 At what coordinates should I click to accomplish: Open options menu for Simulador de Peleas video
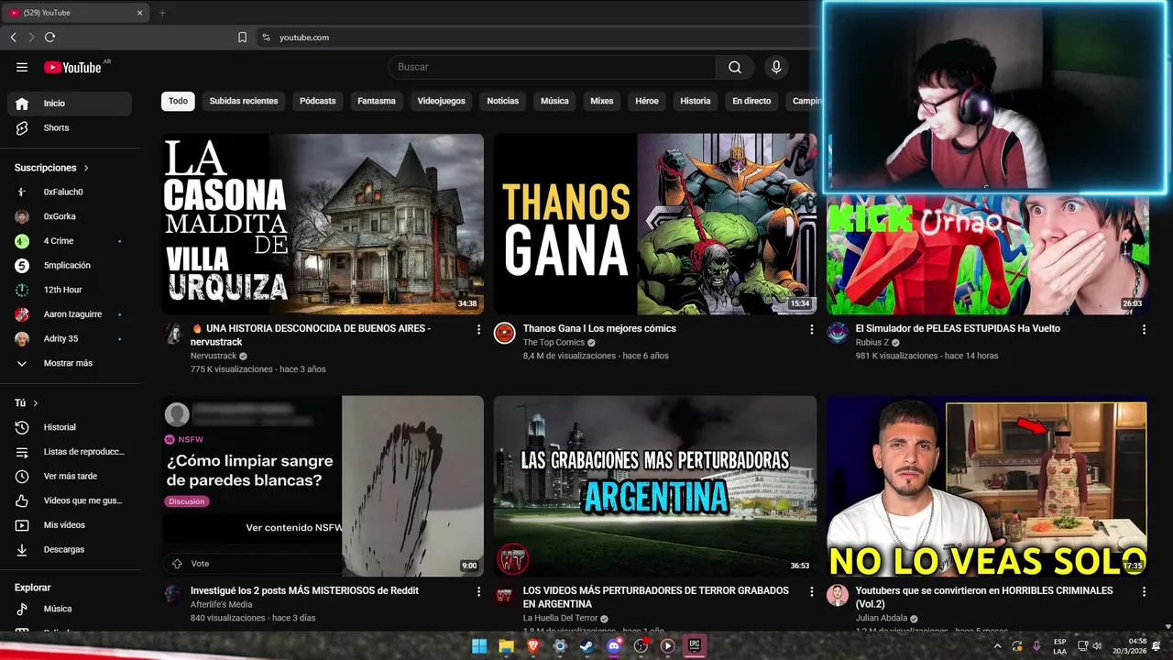[1144, 329]
